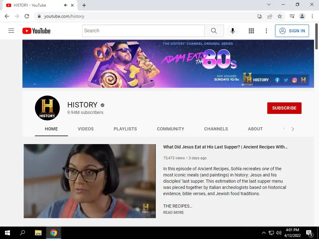Open the Last Supper video title link
This screenshot has height=239, width=319.
pos(225,147)
